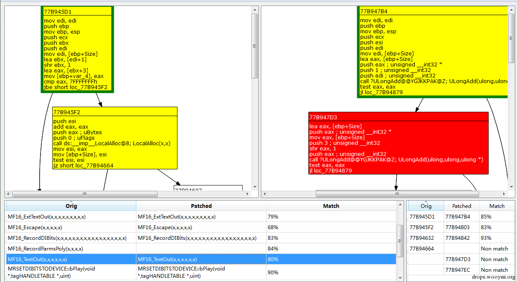This screenshot has height=282, width=517.
Task: Click the 93% block match value
Action: point(486,238)
